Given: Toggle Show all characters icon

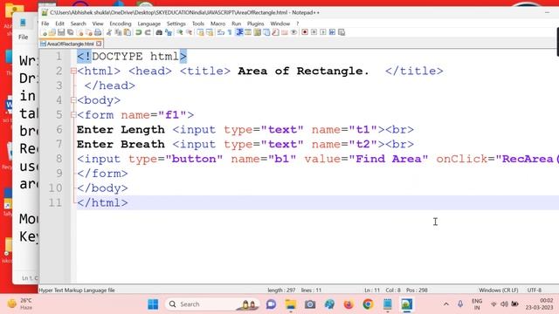Looking at the screenshot, I should point(230,32).
